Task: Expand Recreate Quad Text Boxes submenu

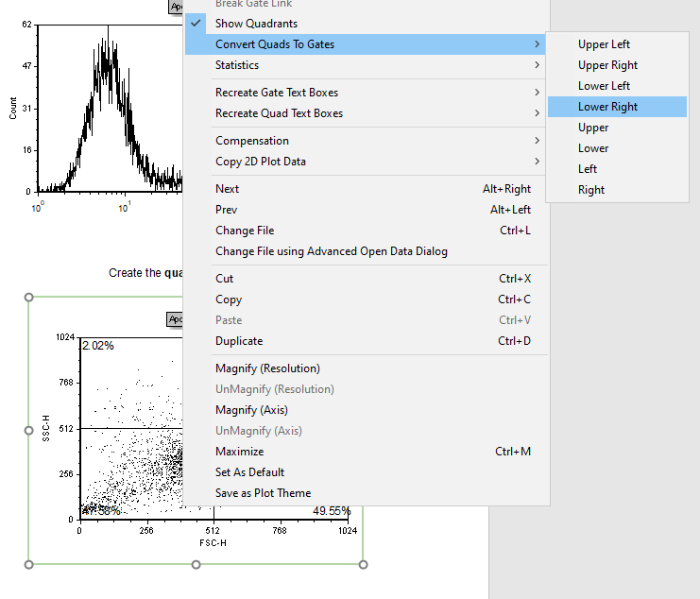Action: click(366, 113)
